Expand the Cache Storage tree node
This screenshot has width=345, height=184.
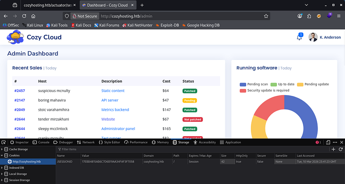point(3,149)
